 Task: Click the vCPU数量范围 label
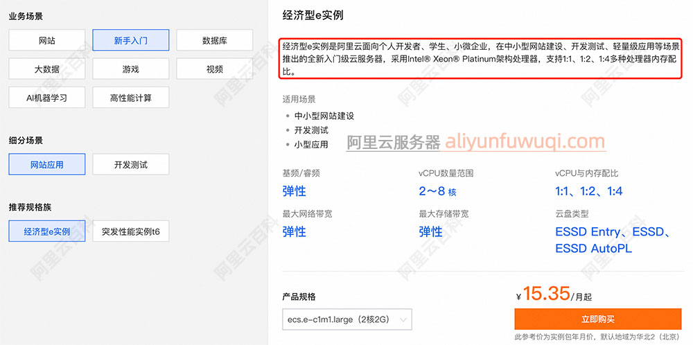(x=446, y=174)
